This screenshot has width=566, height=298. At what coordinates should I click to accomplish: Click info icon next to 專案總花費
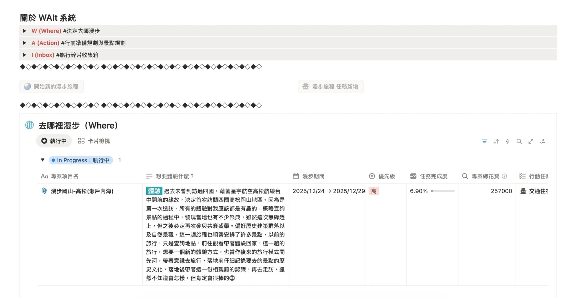[x=504, y=176]
